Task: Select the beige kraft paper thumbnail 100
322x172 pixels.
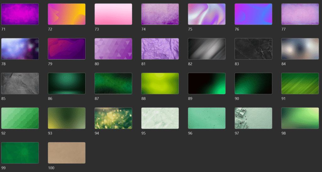Action: (67, 153)
